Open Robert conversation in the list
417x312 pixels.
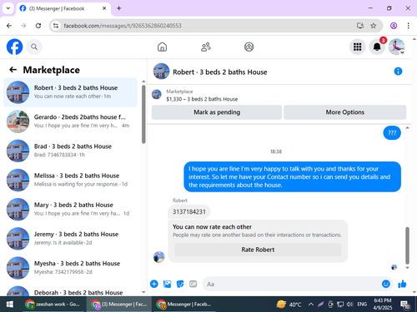[70, 92]
